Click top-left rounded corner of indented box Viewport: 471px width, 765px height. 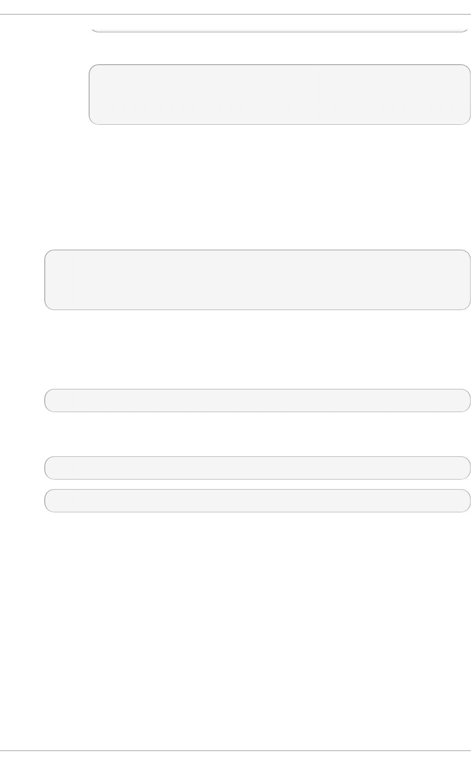click(x=92, y=68)
